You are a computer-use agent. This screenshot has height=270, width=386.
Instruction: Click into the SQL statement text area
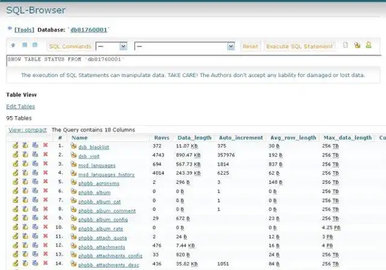tap(194, 61)
